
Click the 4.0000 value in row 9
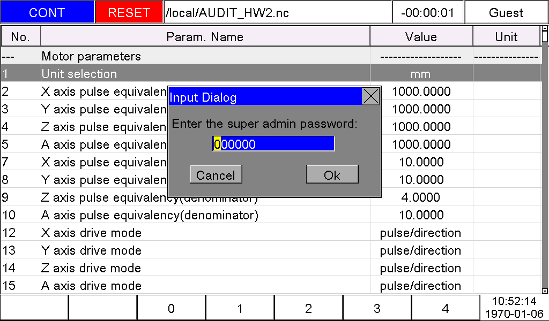click(421, 197)
